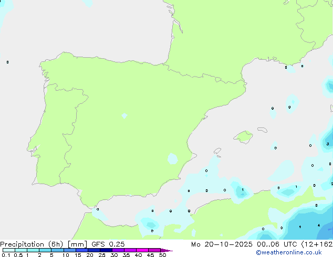Click the '00..06 UTC' time range

277,244
